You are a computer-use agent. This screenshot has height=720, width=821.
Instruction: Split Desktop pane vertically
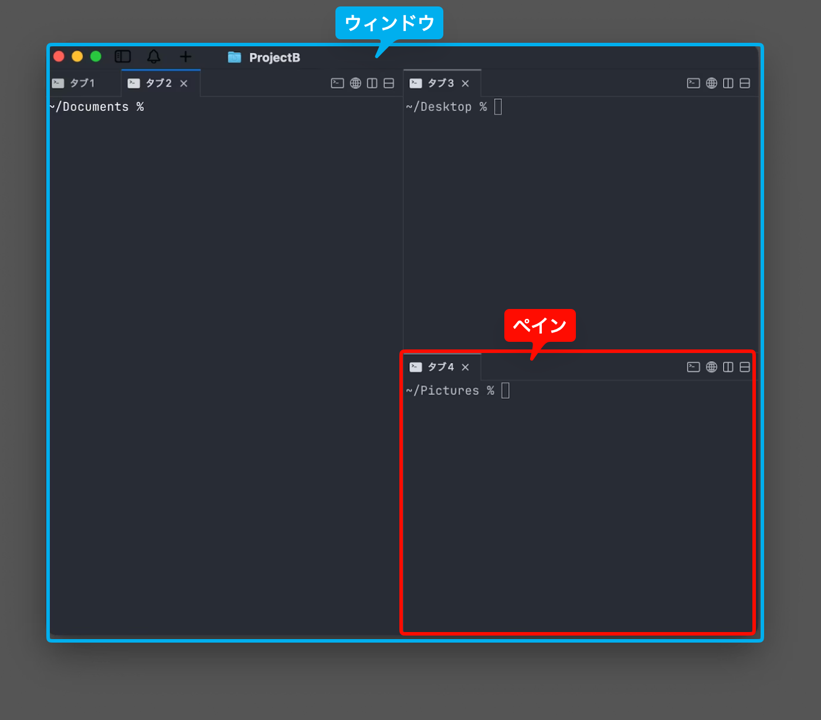[x=728, y=83]
